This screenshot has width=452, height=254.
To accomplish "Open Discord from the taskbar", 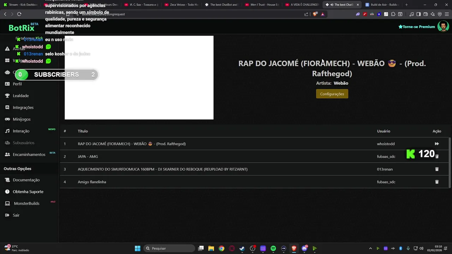I will click(x=304, y=248).
